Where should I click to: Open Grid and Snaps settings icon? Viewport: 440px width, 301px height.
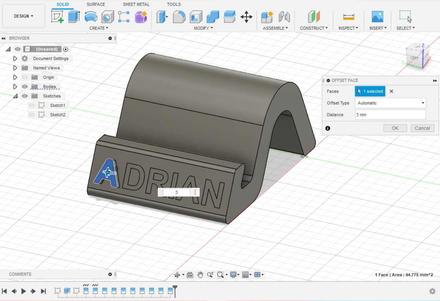[x=245, y=275]
